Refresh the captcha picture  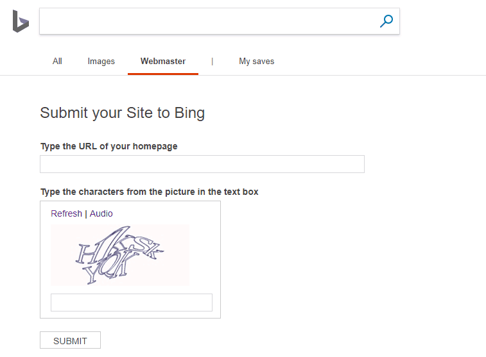[66, 213]
